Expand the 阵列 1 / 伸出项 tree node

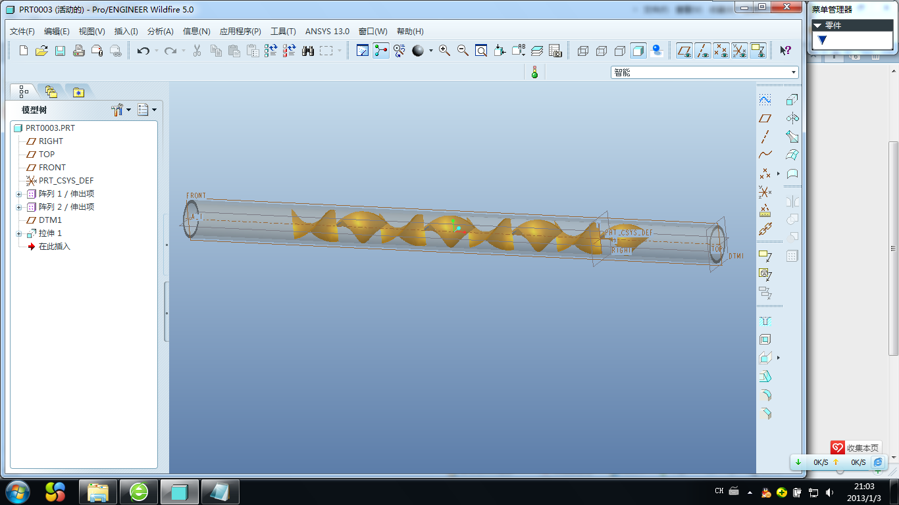point(19,194)
